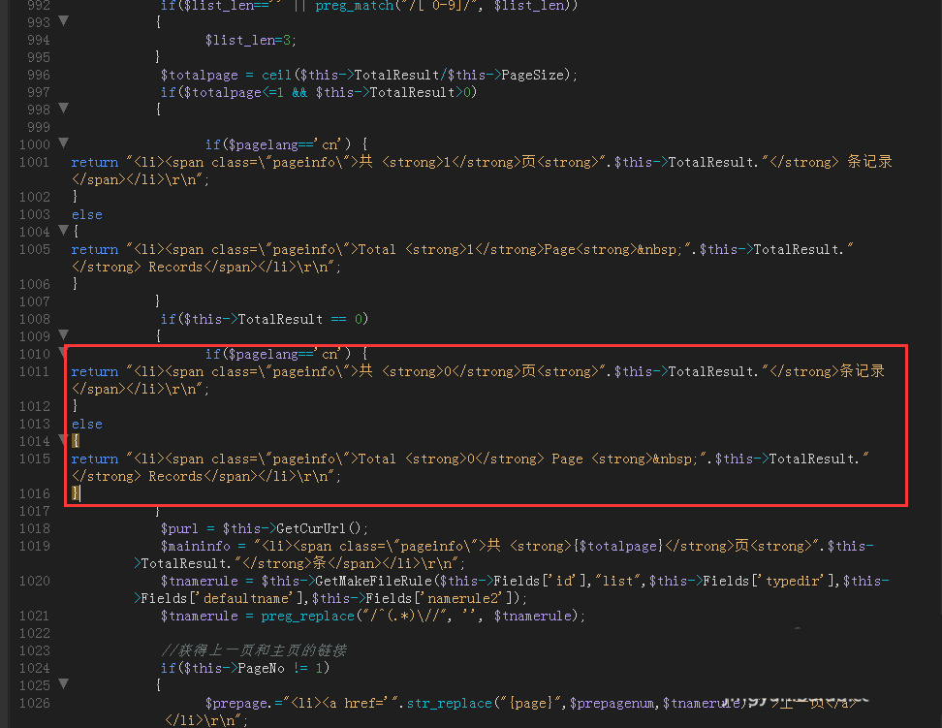The image size is (942, 728).
Task: Click line number 1001 in the gutter
Action: click(x=33, y=162)
